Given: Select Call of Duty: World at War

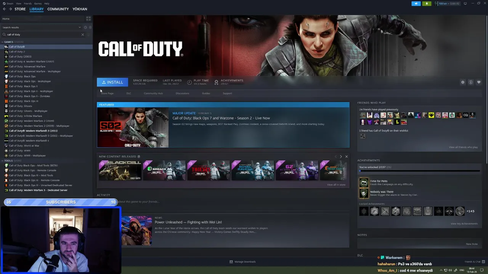Looking at the screenshot, I should 24,146.
